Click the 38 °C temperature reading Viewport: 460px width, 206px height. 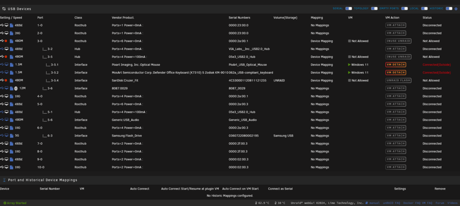(x=280, y=203)
